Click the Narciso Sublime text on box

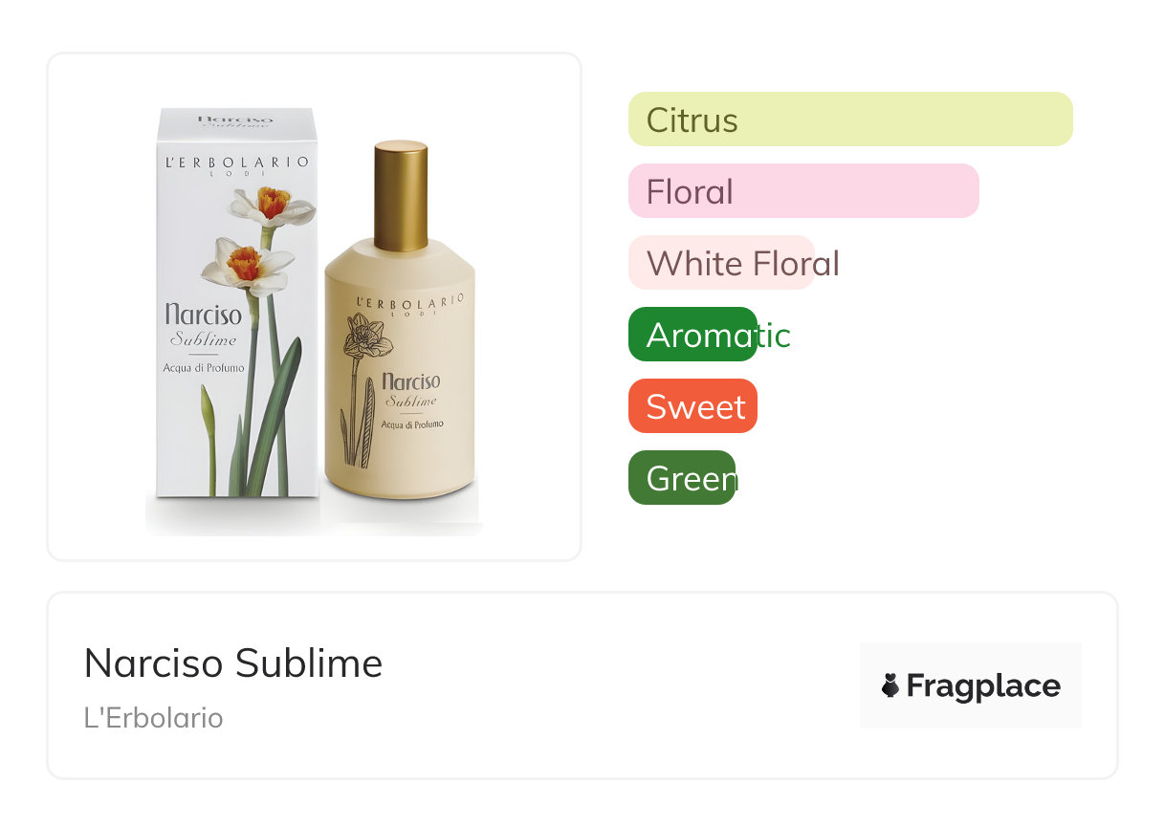tap(203, 323)
